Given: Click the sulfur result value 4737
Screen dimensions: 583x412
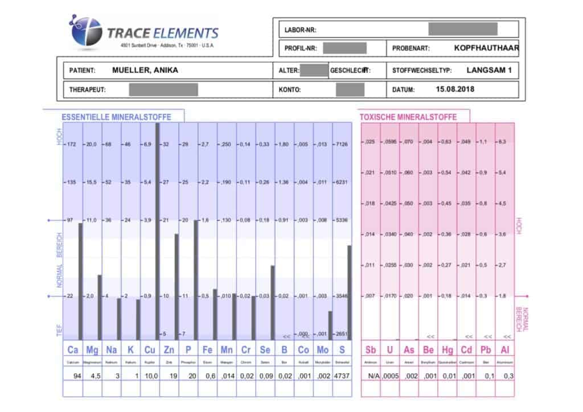Looking at the screenshot, I should 342,376.
